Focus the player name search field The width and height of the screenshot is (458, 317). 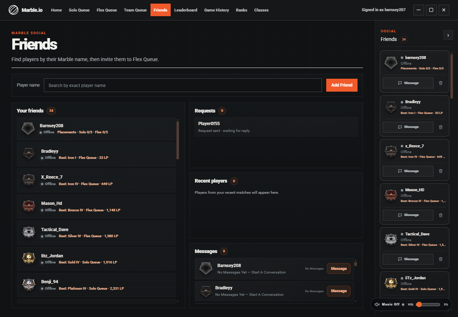pyautogui.click(x=183, y=85)
